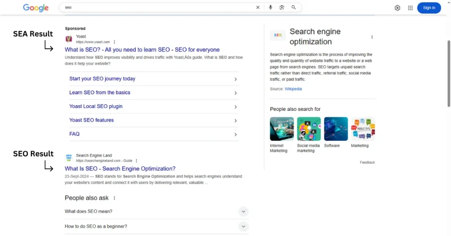Click the Sign in button
Viewport: 451px width, 236px height.
click(429, 7)
